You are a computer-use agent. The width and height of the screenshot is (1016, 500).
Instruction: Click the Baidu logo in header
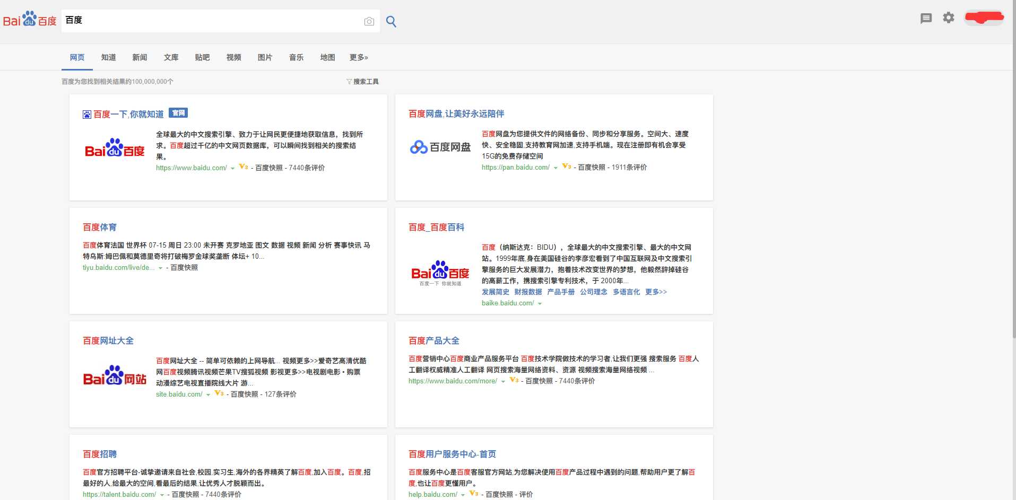tap(30, 20)
